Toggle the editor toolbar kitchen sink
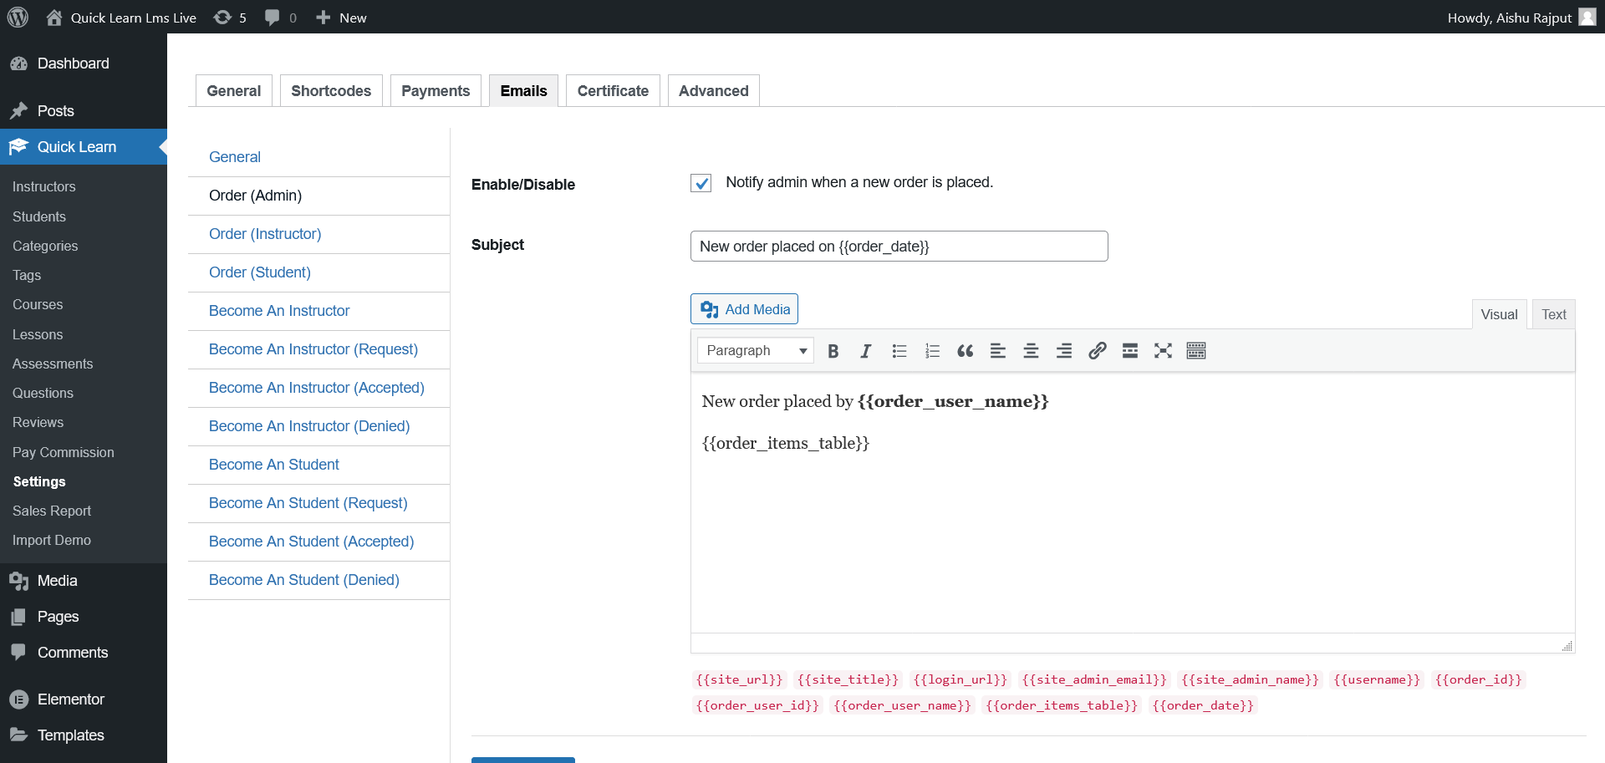Viewport: 1605px width, 763px height. [1196, 351]
